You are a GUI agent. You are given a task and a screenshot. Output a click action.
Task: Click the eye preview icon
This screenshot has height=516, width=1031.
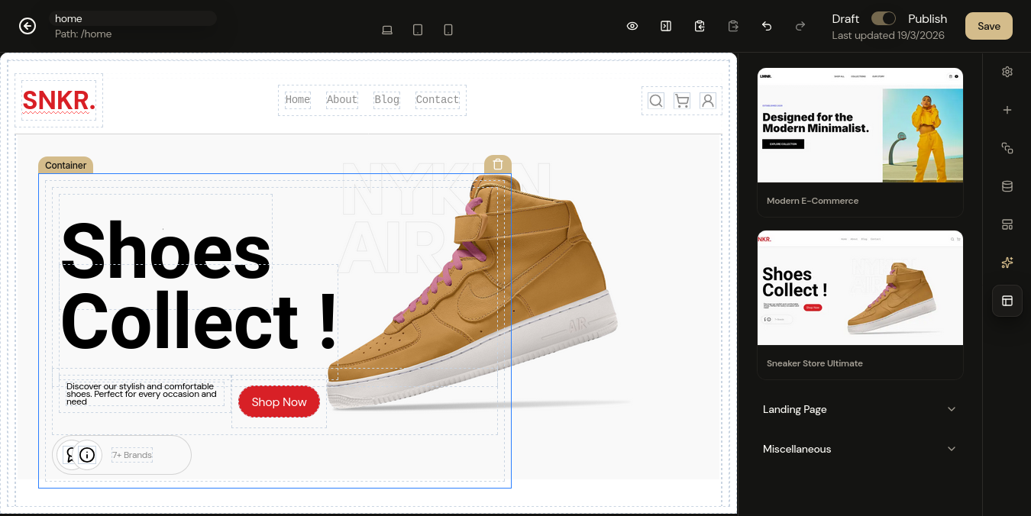(x=632, y=26)
